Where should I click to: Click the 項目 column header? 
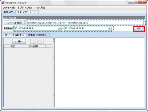[13, 46]
